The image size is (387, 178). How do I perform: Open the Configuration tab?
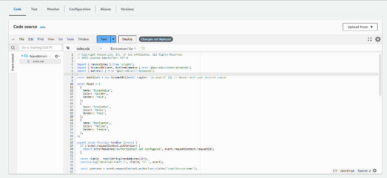(80, 9)
